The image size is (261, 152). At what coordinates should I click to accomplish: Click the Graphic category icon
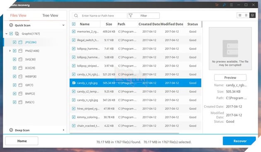tap(17, 34)
